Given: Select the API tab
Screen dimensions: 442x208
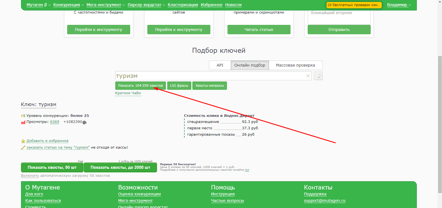Looking at the screenshot, I should [220, 65].
